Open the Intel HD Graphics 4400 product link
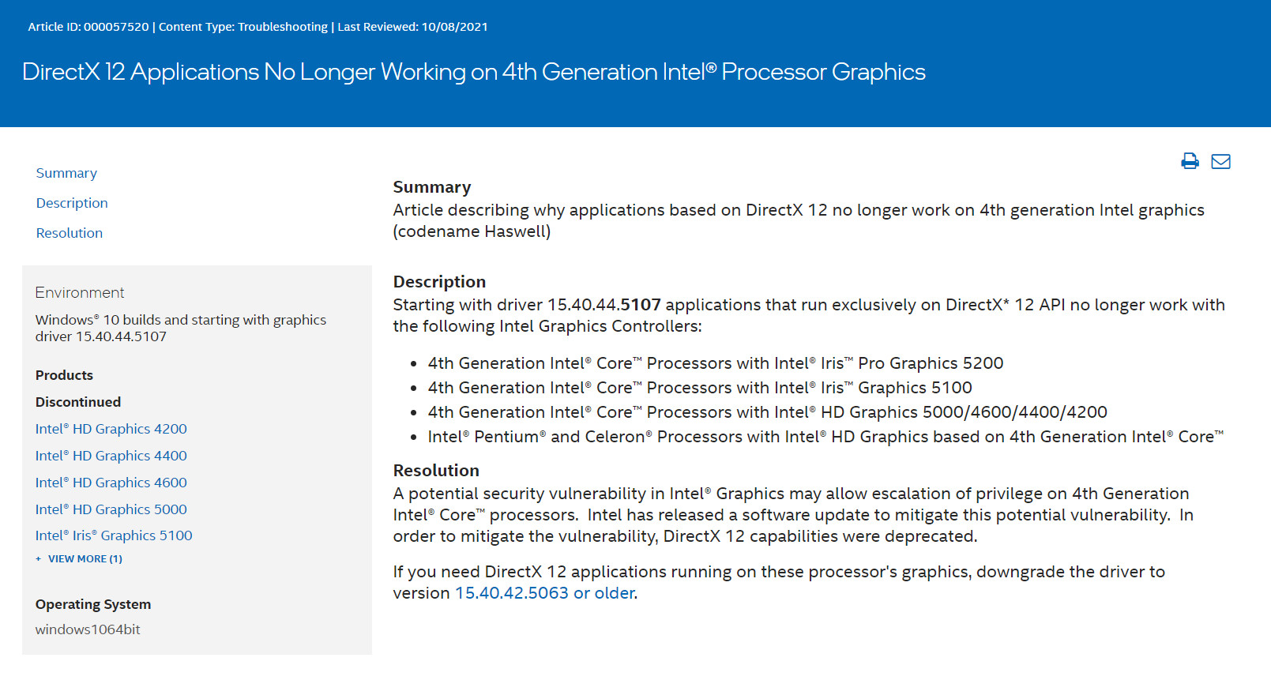The image size is (1271, 680). (111, 456)
